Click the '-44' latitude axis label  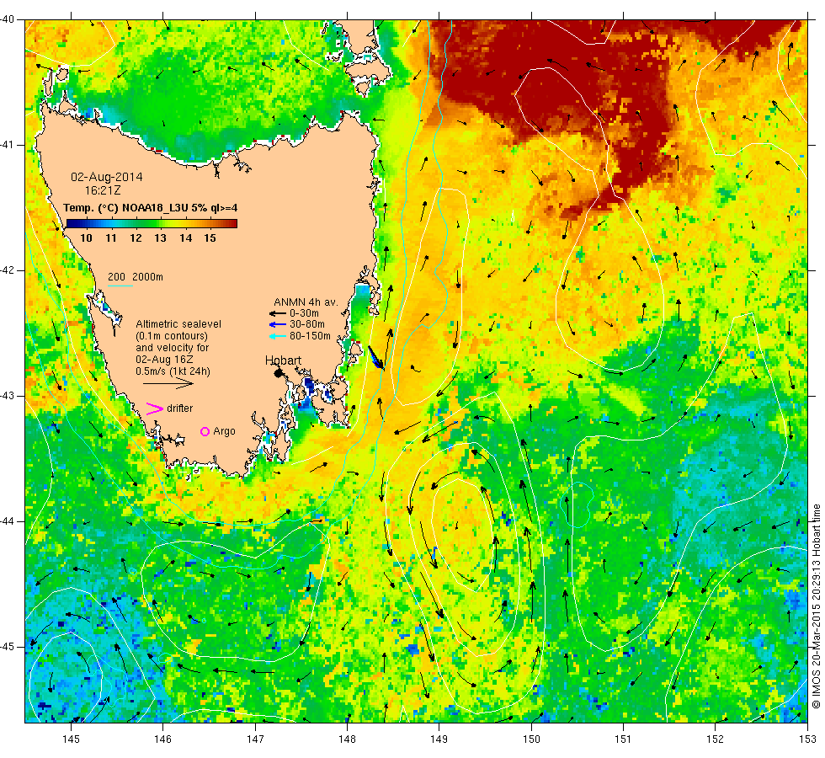7,521
